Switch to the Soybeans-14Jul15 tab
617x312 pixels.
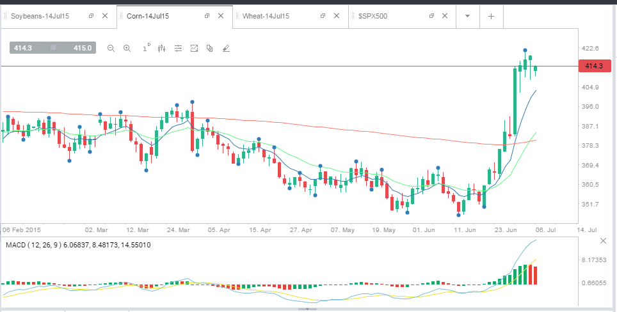[x=40, y=16]
